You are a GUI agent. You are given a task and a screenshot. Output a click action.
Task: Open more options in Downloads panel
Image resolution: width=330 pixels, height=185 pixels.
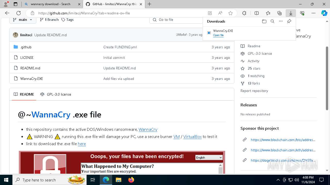click(281, 21)
